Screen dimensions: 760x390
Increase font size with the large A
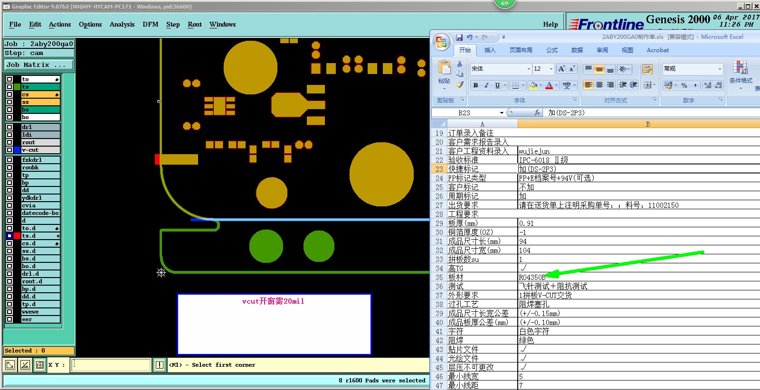561,69
